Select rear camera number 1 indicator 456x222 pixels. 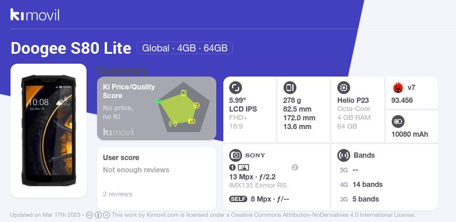point(232,167)
